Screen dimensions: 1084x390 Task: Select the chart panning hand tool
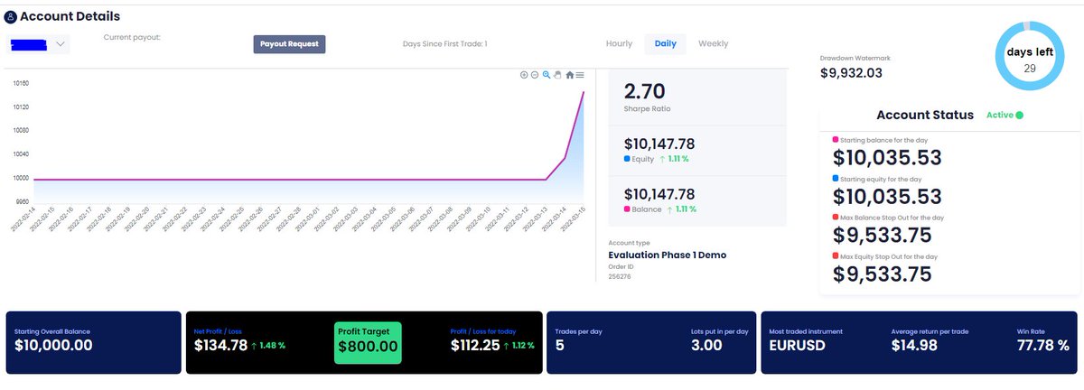point(557,75)
